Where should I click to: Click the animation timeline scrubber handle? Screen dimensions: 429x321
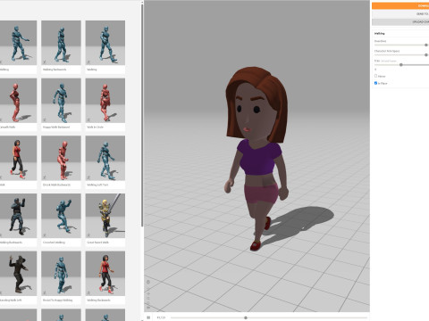tap(246, 317)
